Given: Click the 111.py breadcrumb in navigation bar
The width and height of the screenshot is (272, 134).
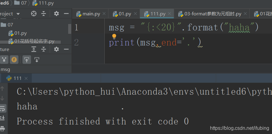Looking at the screenshot, I should 43,3.
